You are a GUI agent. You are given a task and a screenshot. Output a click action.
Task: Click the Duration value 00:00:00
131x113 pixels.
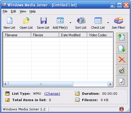pos(110,94)
